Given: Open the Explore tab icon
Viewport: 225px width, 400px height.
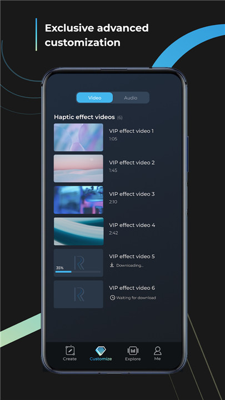Looking at the screenshot, I should pyautogui.click(x=133, y=351).
